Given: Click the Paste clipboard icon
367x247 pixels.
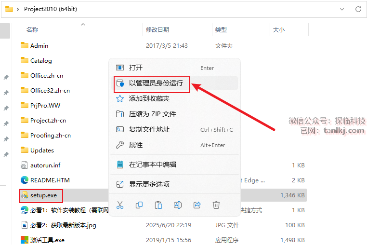Looking at the screenshot, I should point(158,205).
